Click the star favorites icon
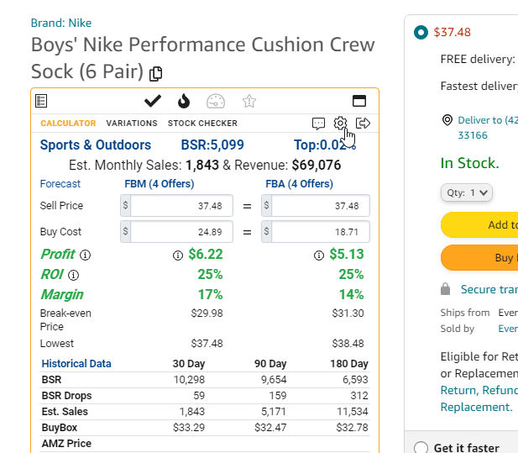This screenshot has width=518, height=453. [x=249, y=101]
